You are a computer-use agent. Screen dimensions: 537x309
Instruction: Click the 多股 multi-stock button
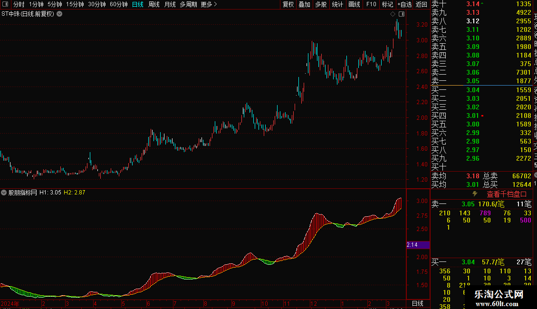click(321, 4)
